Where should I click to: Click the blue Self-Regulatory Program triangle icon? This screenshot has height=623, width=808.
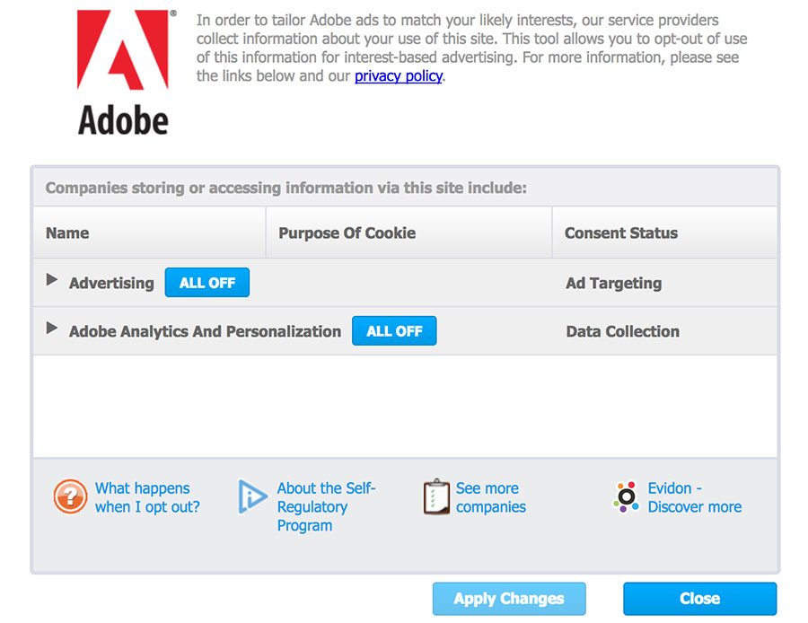coord(252,496)
